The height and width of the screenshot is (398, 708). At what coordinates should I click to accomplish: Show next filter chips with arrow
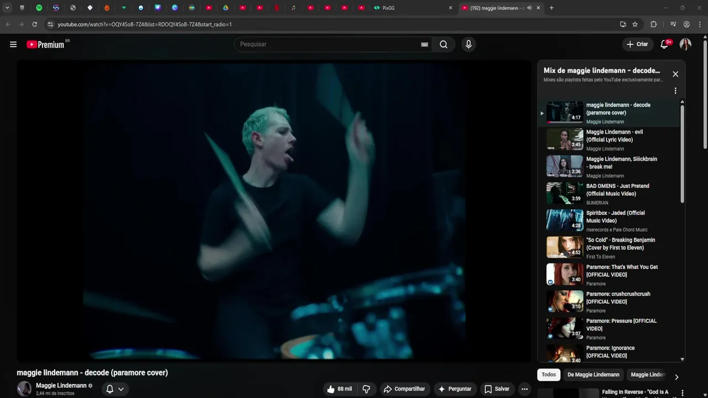click(676, 377)
